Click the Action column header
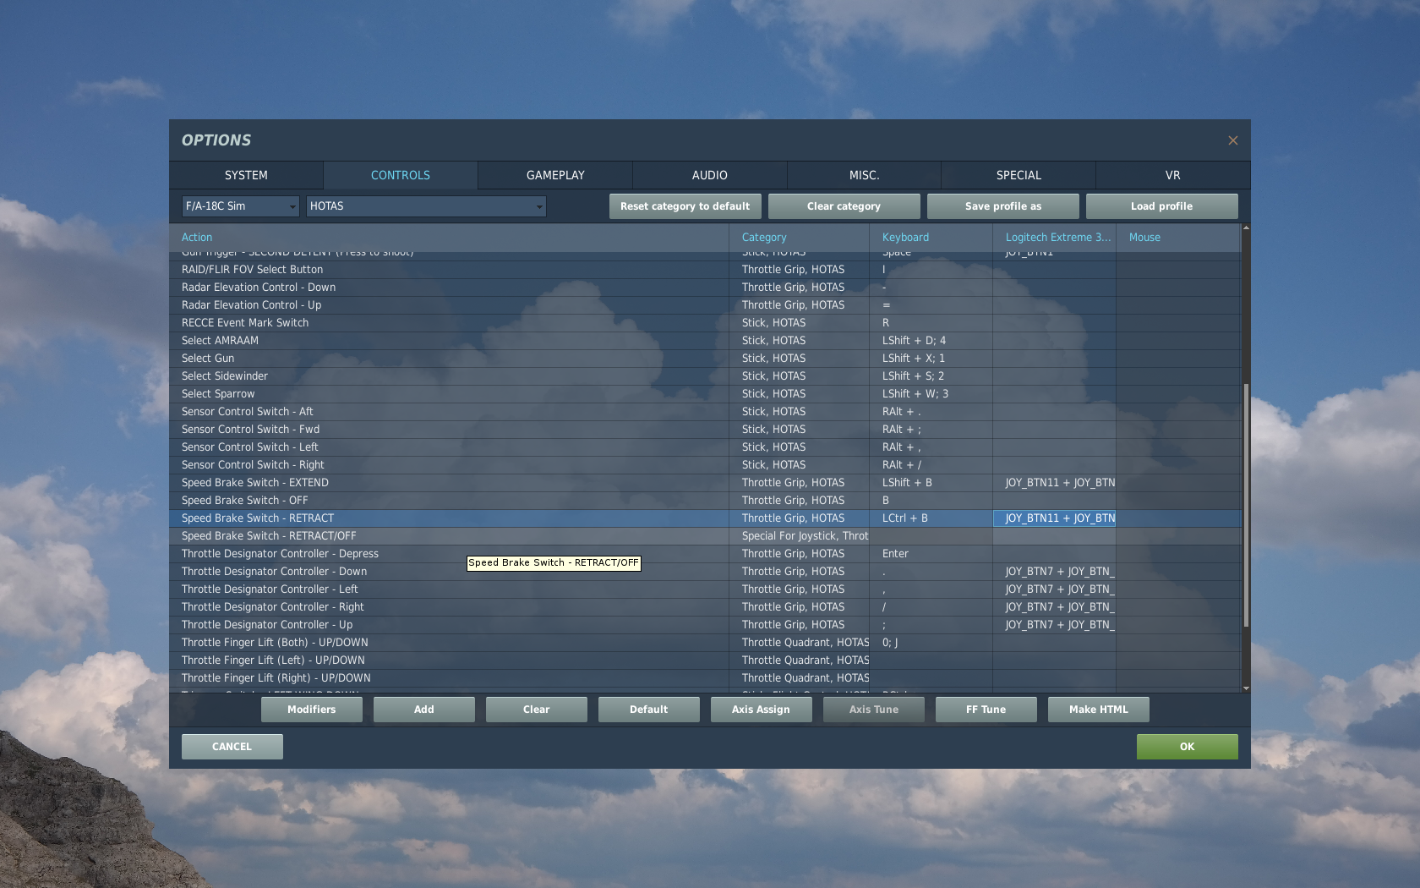Screen dimensions: 1420x888 (449, 238)
